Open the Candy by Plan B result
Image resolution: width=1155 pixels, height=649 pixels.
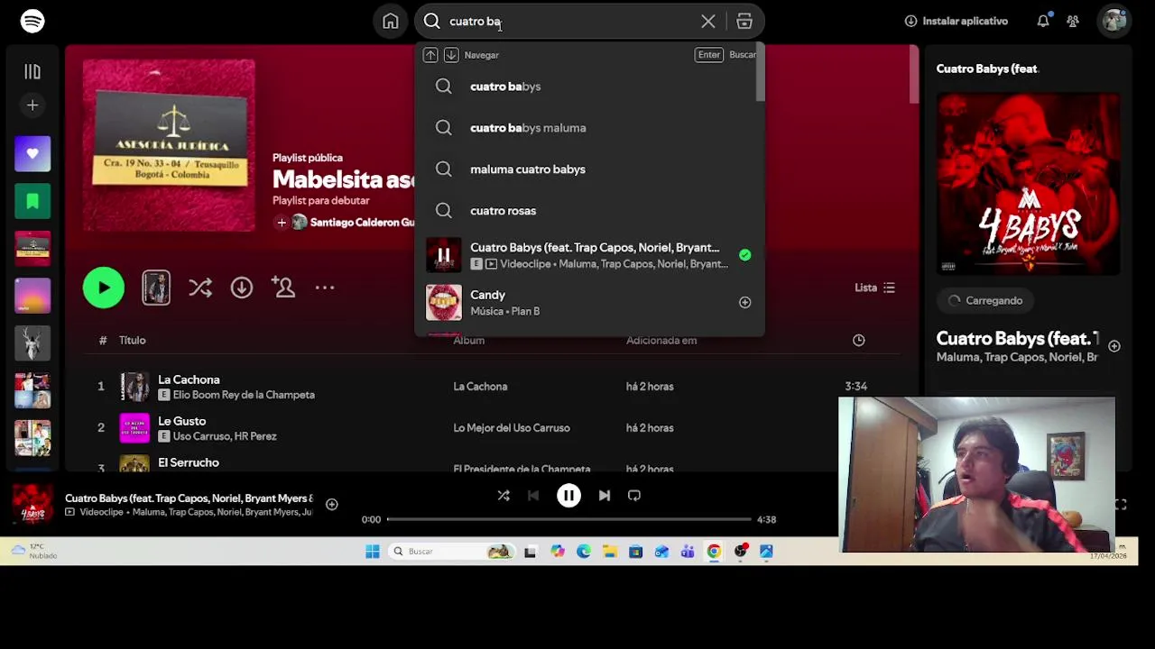coord(590,303)
